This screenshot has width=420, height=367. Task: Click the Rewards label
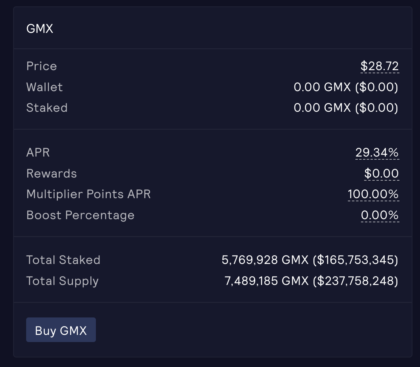(52, 173)
